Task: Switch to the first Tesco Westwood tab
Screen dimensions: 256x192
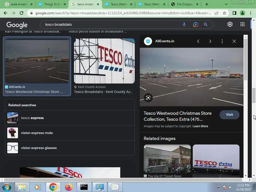Action: pyautogui.click(x=119, y=4)
